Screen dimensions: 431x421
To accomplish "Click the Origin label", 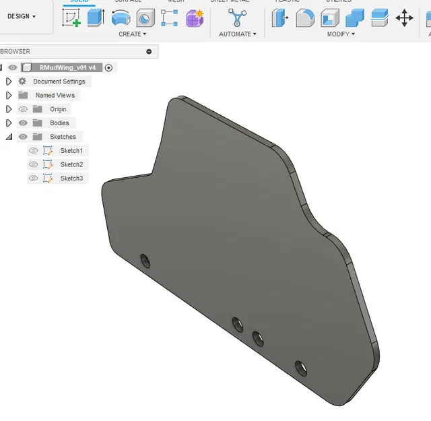I will pos(58,109).
